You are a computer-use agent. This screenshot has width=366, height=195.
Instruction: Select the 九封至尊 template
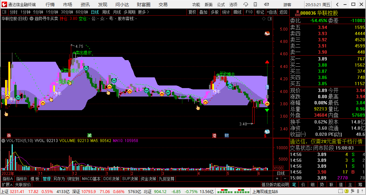click(x=166, y=179)
